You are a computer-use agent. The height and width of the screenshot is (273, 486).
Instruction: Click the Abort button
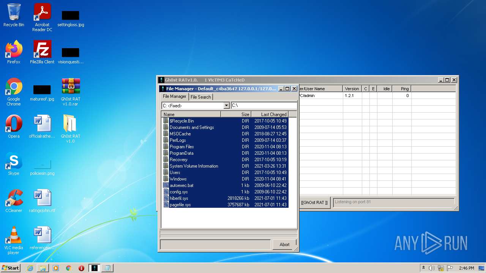pyautogui.click(x=284, y=245)
